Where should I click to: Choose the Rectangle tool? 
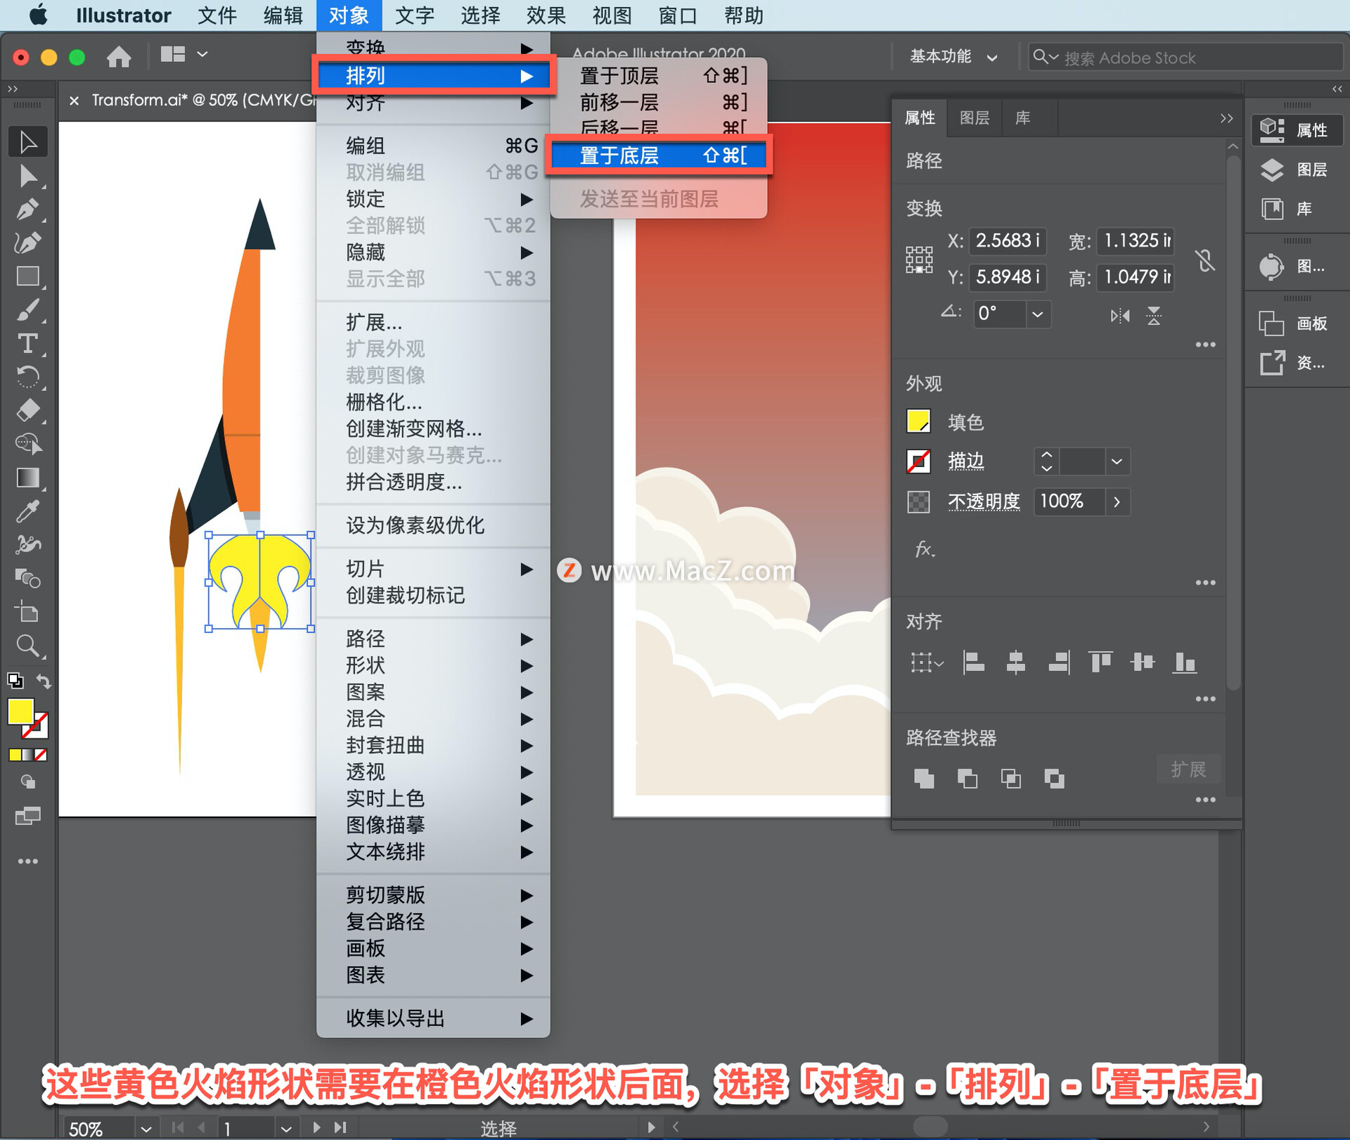[x=27, y=276]
